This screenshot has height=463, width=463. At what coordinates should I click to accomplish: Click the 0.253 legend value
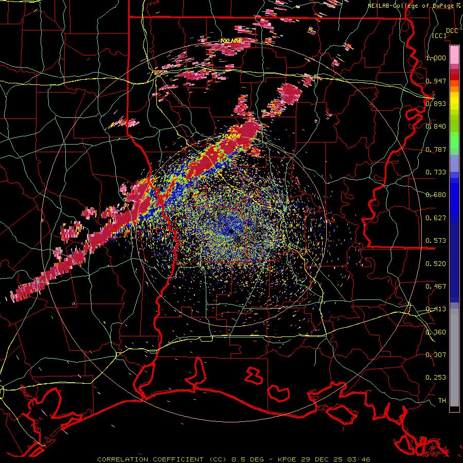point(436,378)
